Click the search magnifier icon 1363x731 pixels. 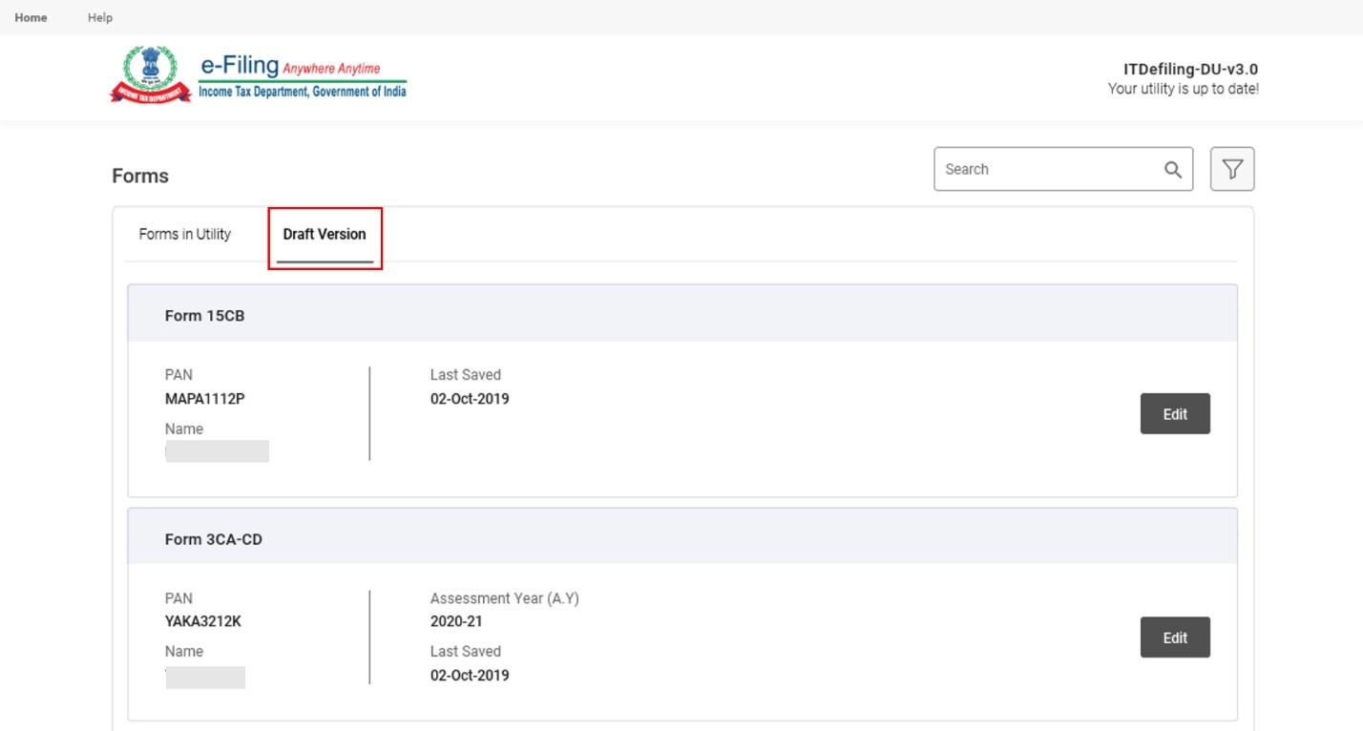click(x=1172, y=169)
